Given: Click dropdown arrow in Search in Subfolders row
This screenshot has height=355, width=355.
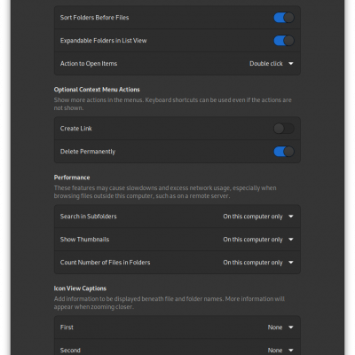Looking at the screenshot, I should click(x=291, y=217).
